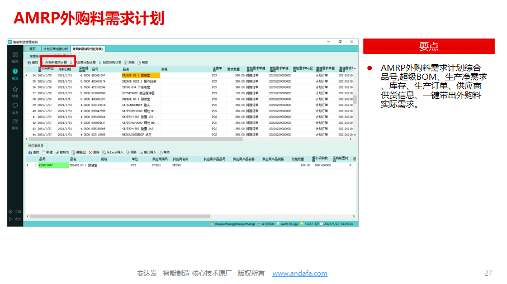Open the www.andafa.com link

(300, 273)
